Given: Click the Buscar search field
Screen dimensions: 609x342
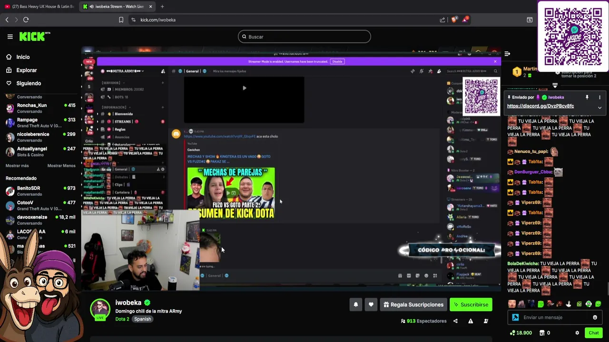Looking at the screenshot, I should click(304, 37).
